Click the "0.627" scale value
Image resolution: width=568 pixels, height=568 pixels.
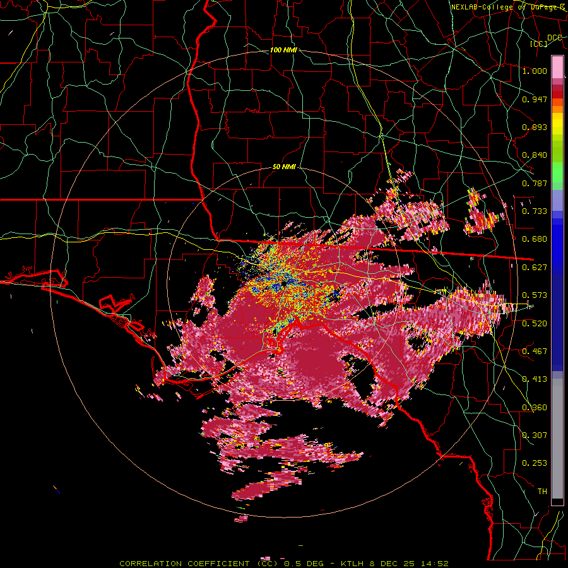coord(535,268)
